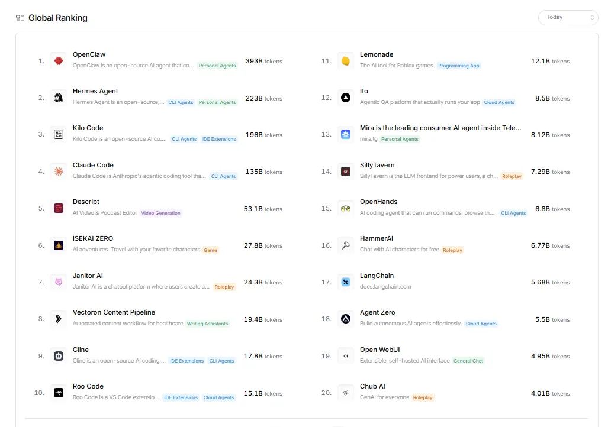Select the Video Generation tag on Descript
The image size is (608, 427).
pos(161,213)
